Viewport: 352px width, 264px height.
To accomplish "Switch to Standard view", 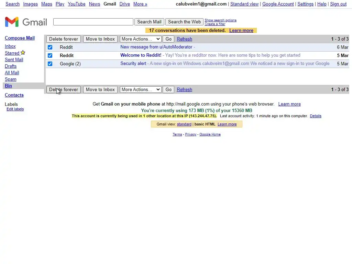I will [244, 4].
